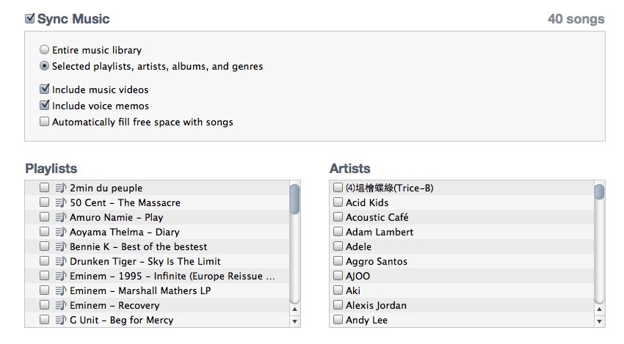Screen dimensions: 624x344
Task: Check the Adele artist checkbox
Action: [x=338, y=246]
